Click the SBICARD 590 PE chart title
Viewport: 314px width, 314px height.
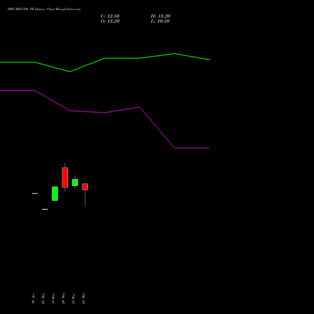44,9
